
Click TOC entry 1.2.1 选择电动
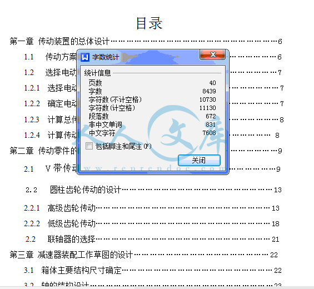pos(50,88)
